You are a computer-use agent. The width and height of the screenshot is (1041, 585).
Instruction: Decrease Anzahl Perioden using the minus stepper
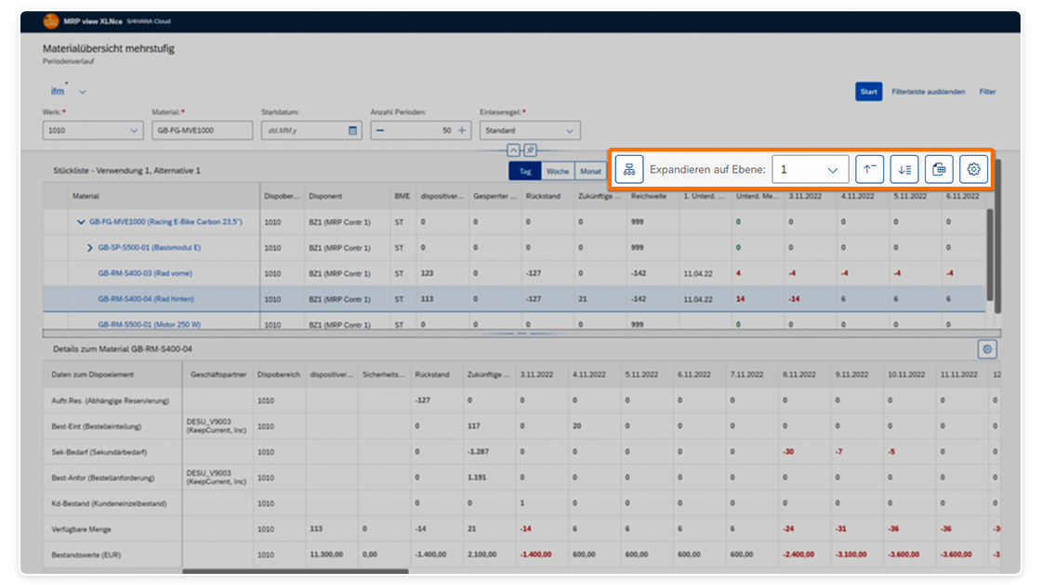380,130
